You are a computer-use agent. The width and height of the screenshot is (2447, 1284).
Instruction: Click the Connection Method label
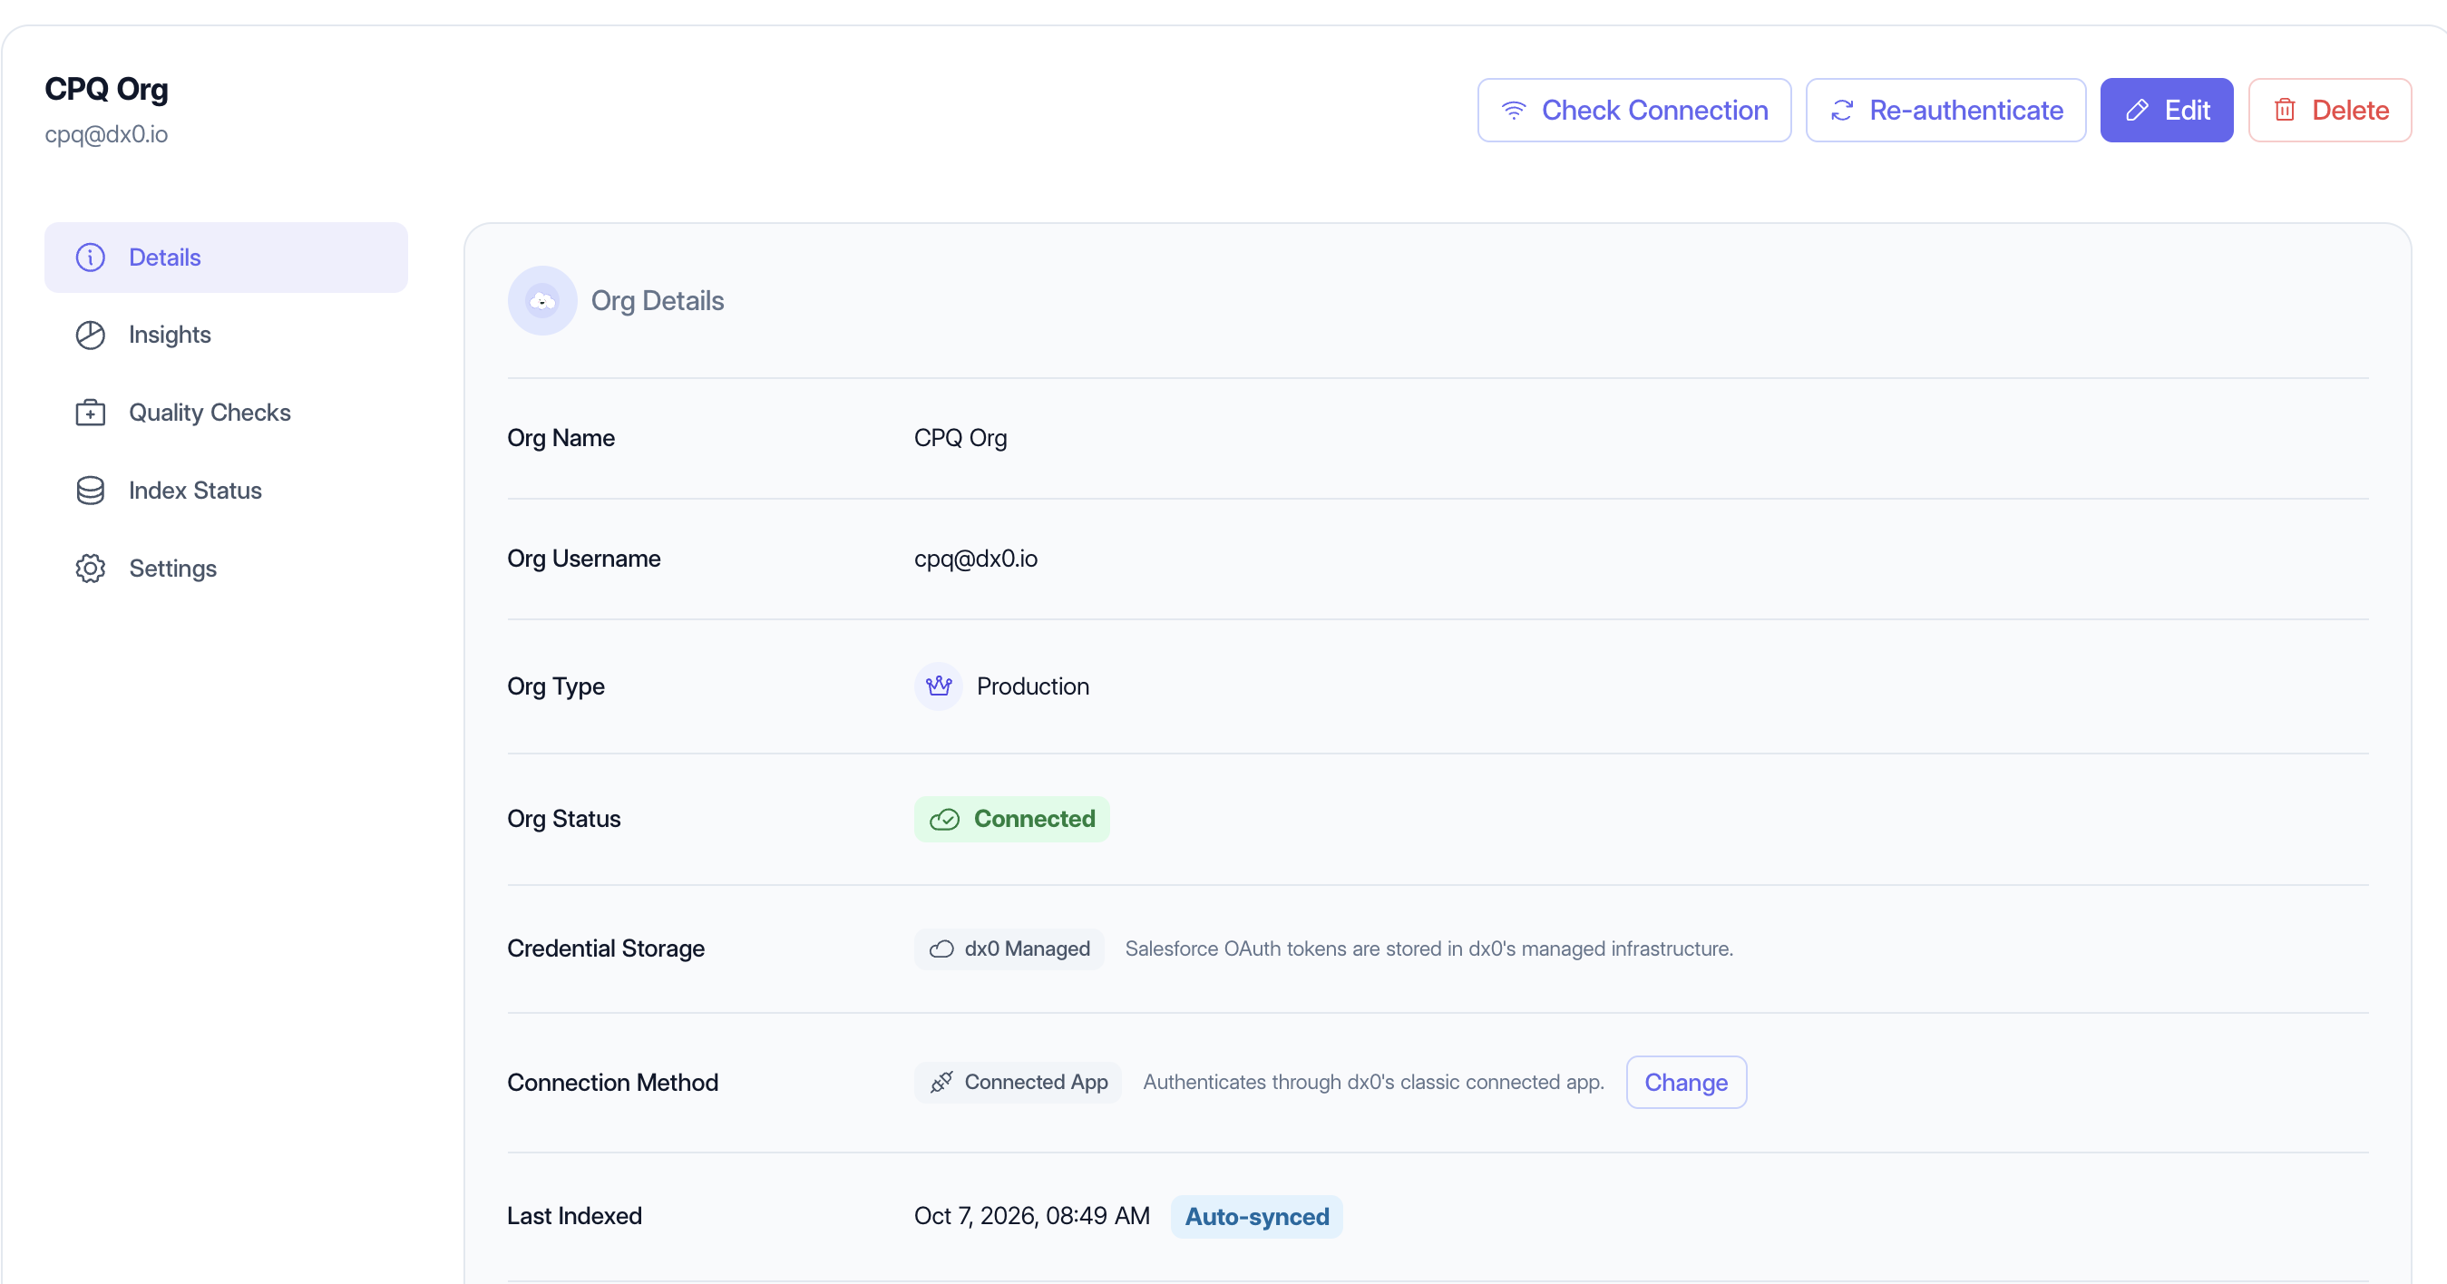(611, 1083)
